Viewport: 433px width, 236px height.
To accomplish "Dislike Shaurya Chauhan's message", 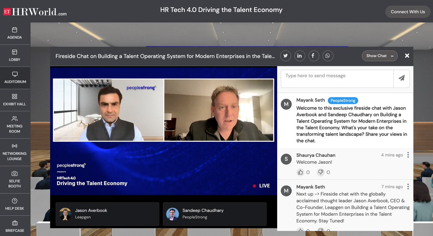I will click(321, 172).
